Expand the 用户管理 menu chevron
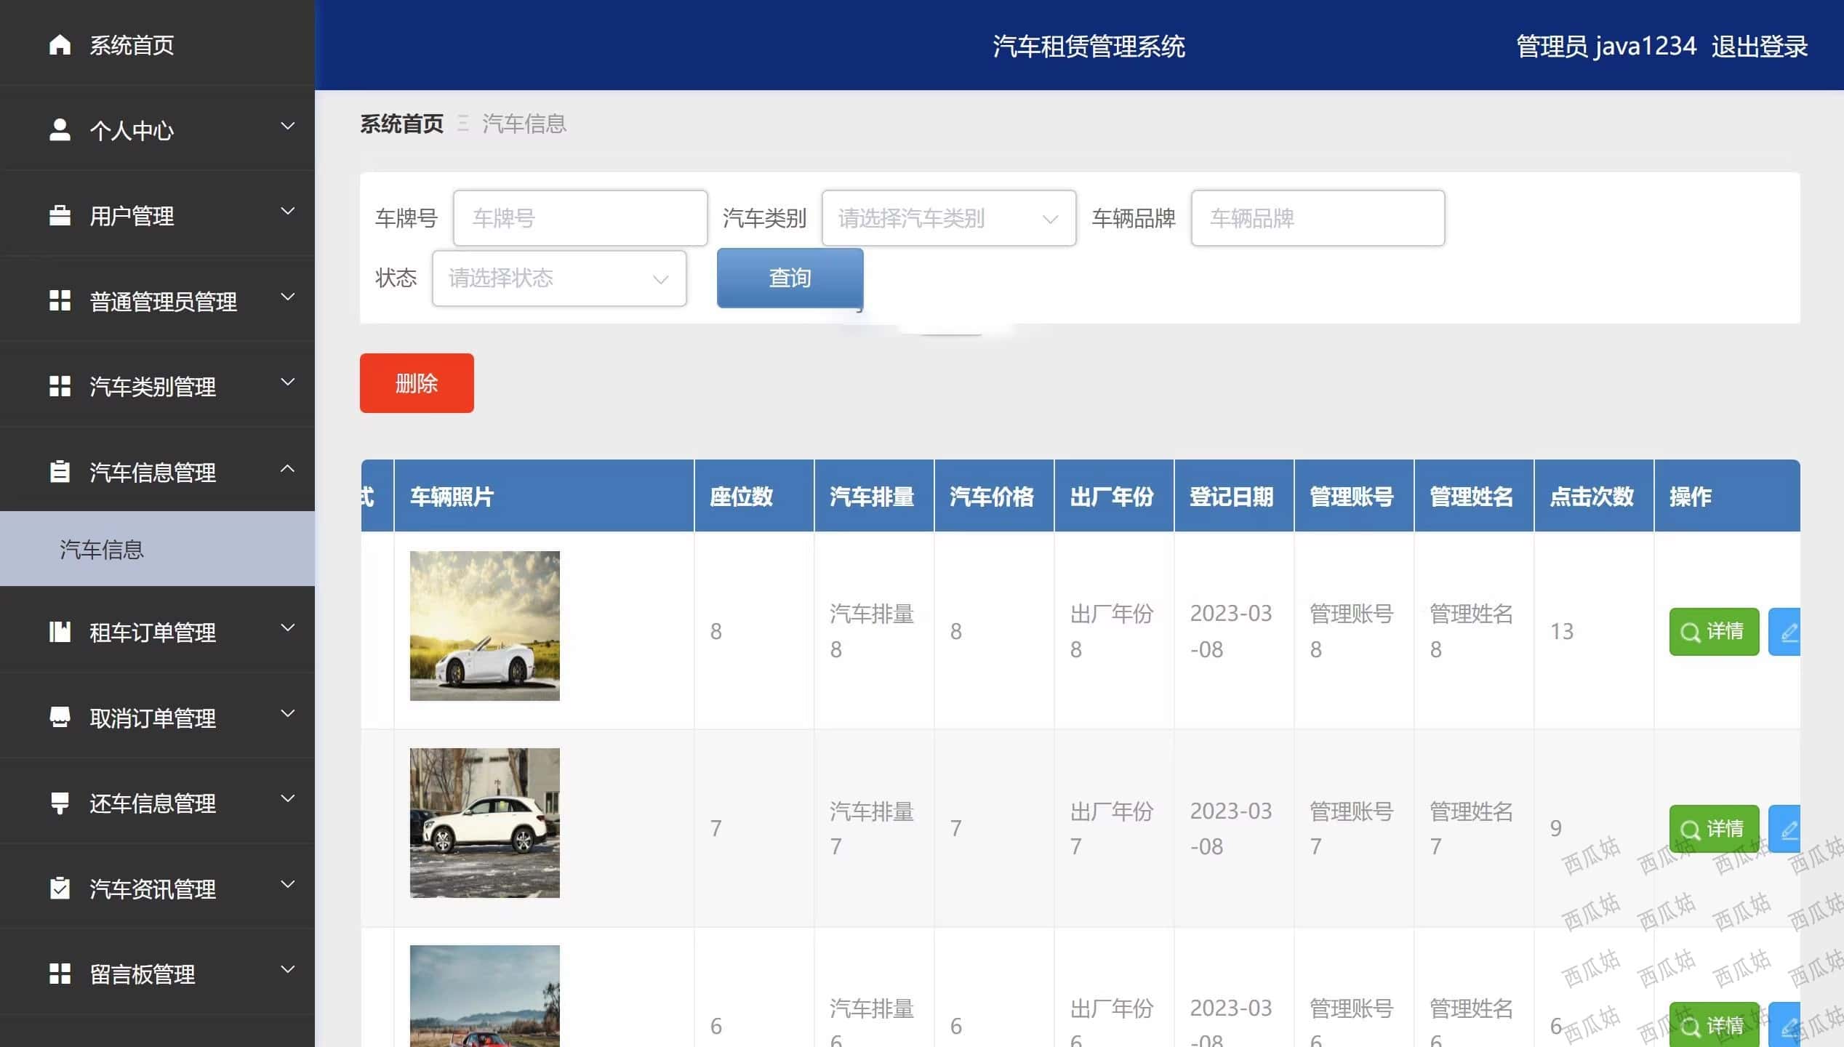The image size is (1844, 1047). coord(288,211)
